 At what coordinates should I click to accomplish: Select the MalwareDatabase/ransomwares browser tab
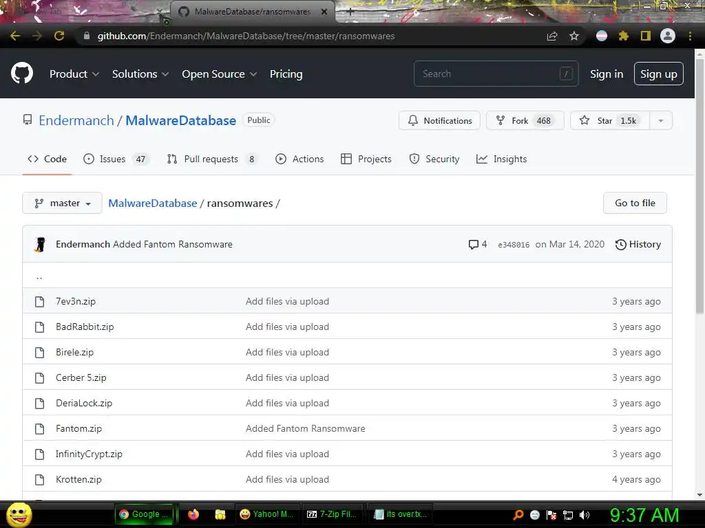coord(252,12)
